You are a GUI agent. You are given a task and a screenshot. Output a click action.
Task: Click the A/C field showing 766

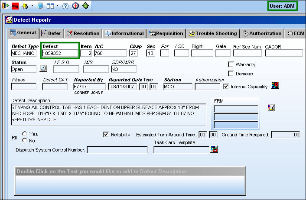(110, 53)
